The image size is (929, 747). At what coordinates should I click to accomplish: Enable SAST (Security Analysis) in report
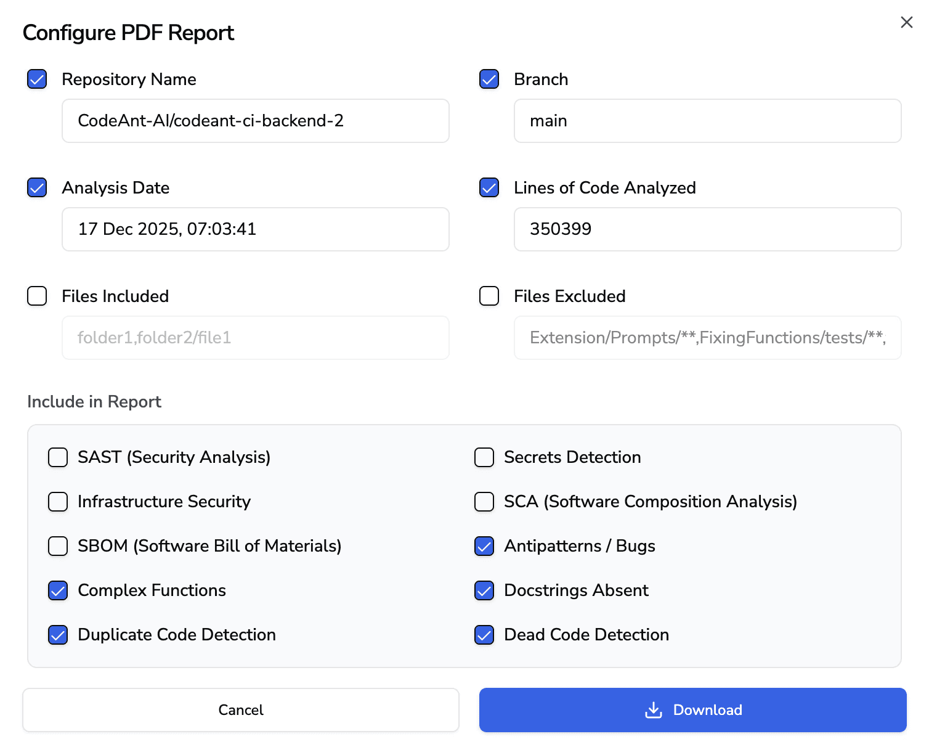tap(57, 457)
